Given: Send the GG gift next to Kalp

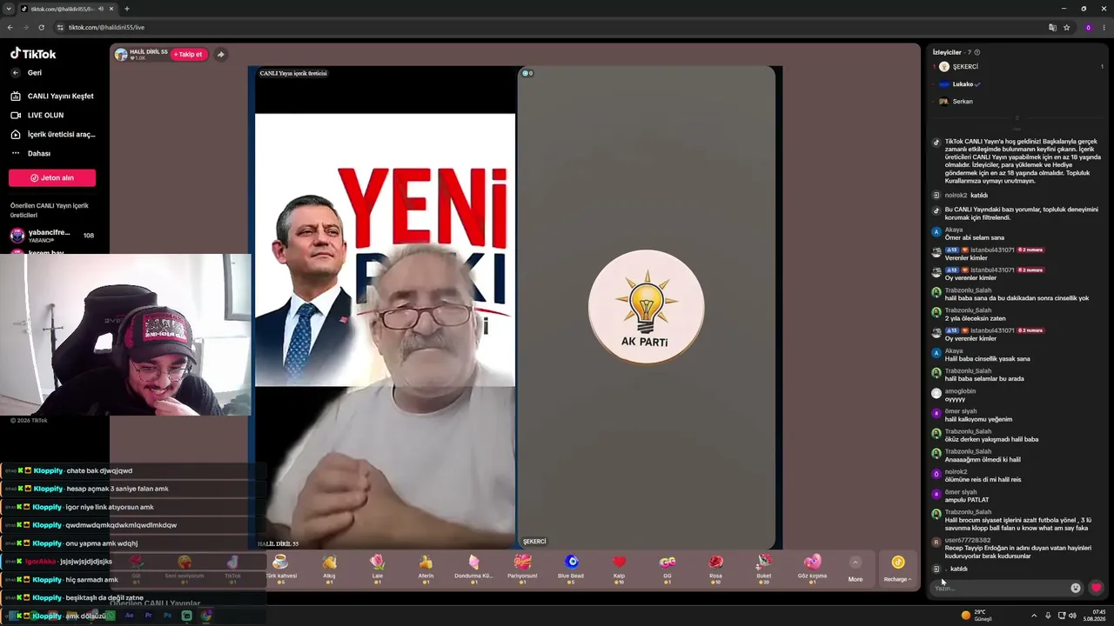Looking at the screenshot, I should coord(668,567).
